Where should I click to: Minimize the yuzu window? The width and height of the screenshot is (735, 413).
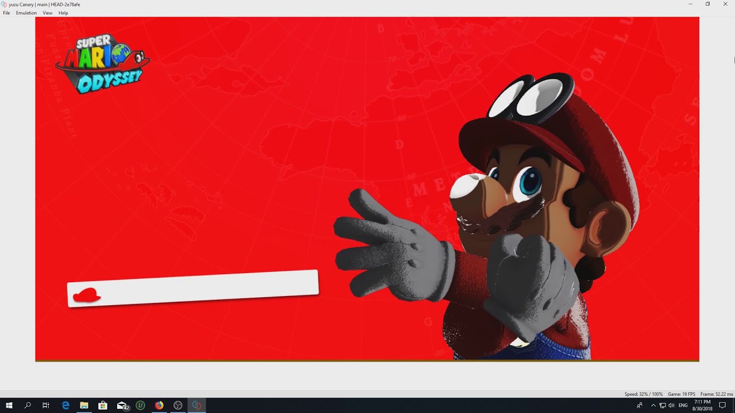click(x=691, y=4)
